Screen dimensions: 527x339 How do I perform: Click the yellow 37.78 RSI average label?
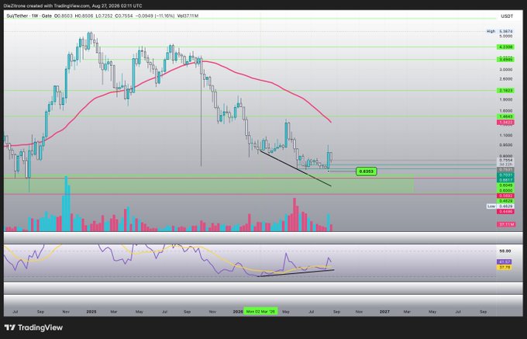click(x=505, y=268)
